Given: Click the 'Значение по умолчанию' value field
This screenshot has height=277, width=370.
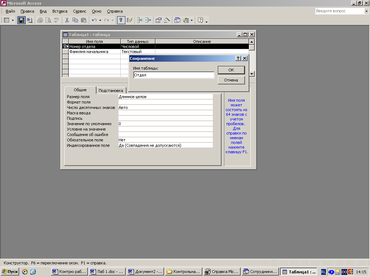Looking at the screenshot, I should 165,124.
